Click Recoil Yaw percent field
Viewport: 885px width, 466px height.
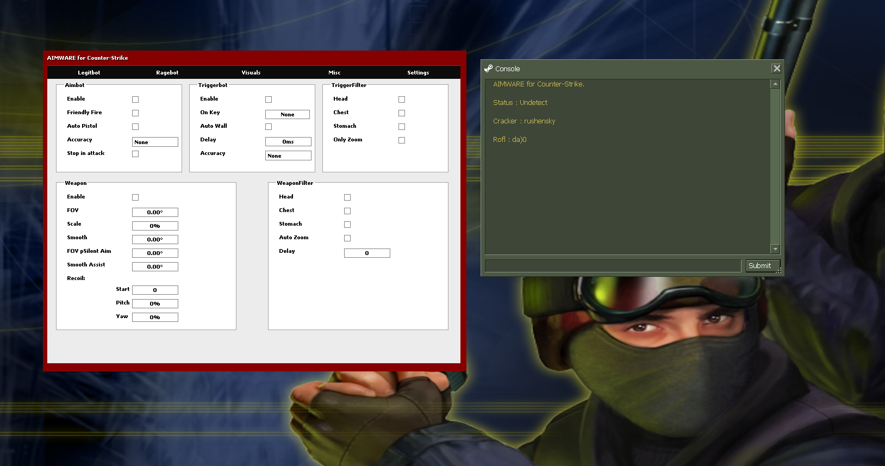pyautogui.click(x=155, y=317)
